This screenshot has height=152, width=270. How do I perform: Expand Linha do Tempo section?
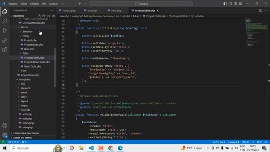[x=23, y=138]
